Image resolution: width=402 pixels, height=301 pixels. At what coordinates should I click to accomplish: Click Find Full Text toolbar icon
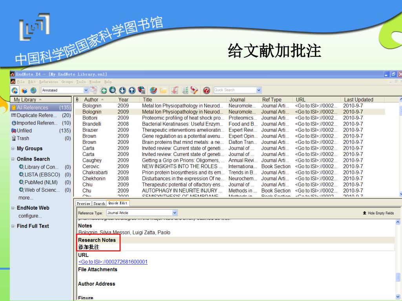pos(141,90)
